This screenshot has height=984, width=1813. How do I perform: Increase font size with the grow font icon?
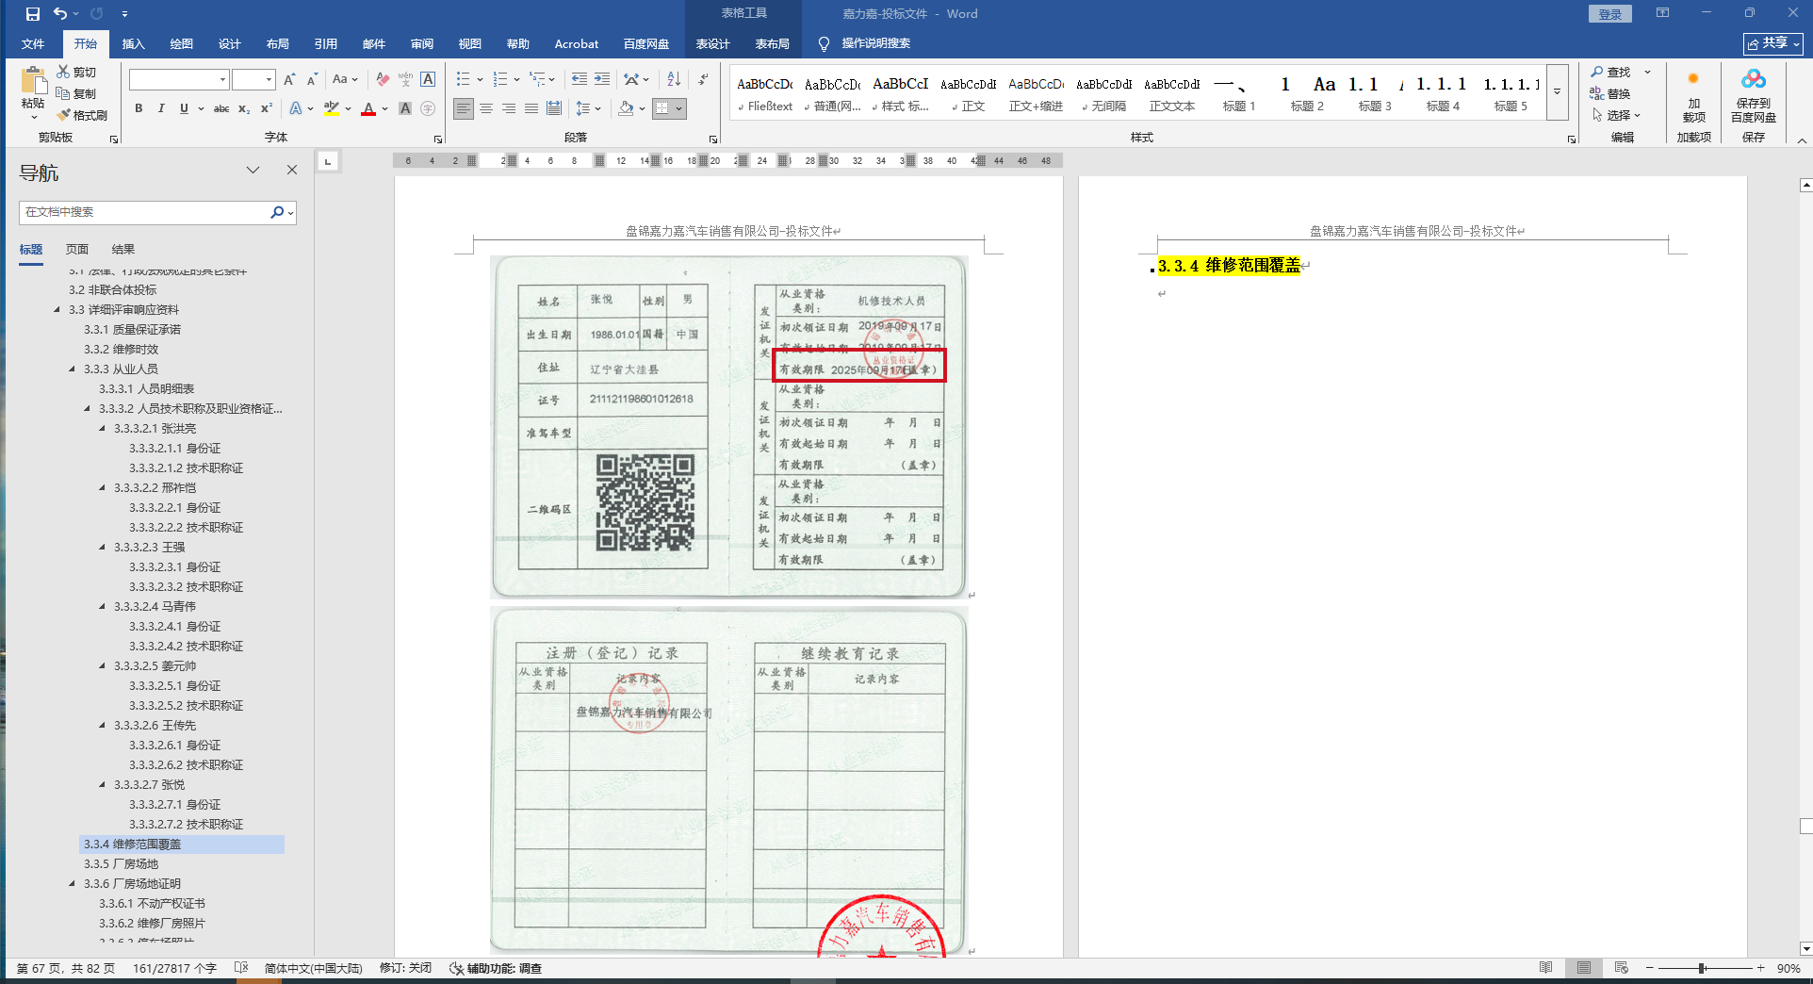[x=289, y=79]
